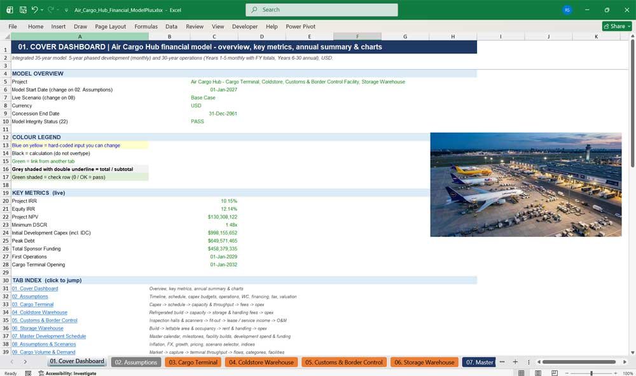This screenshot has width=636, height=376.
Task: Click the airport cargo hub picture
Action: (x=526, y=185)
